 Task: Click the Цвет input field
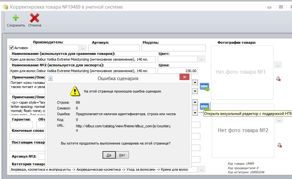tap(178, 59)
